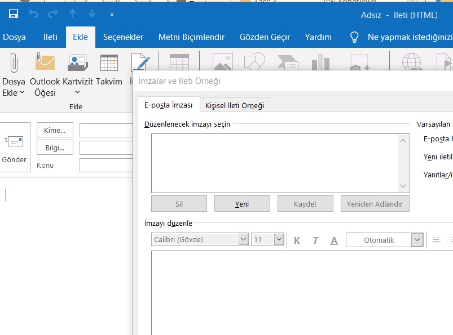
Task: Toggle italic (T) in signature editor
Action: pyautogui.click(x=315, y=239)
